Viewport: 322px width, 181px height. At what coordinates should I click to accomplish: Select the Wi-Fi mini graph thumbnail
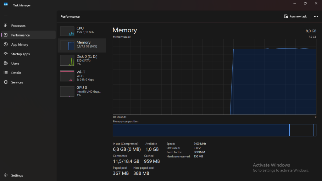(67, 76)
